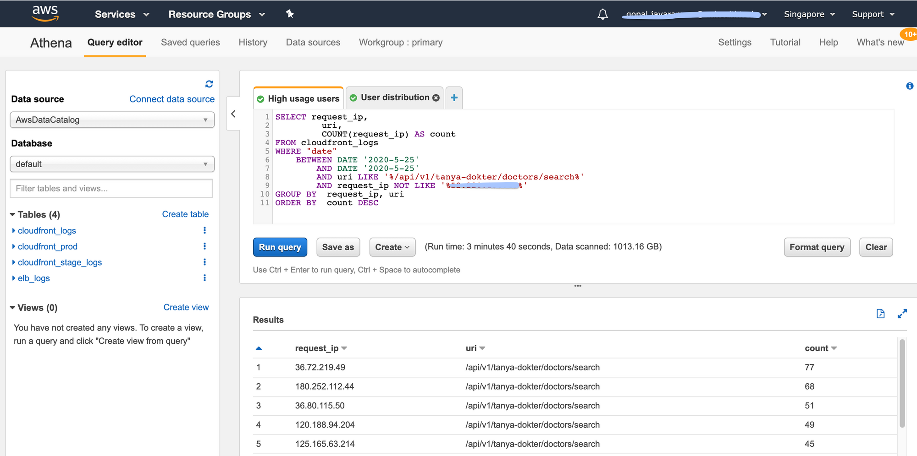Open the Singapore region dropdown
This screenshot has height=456, width=917.
tap(809, 14)
